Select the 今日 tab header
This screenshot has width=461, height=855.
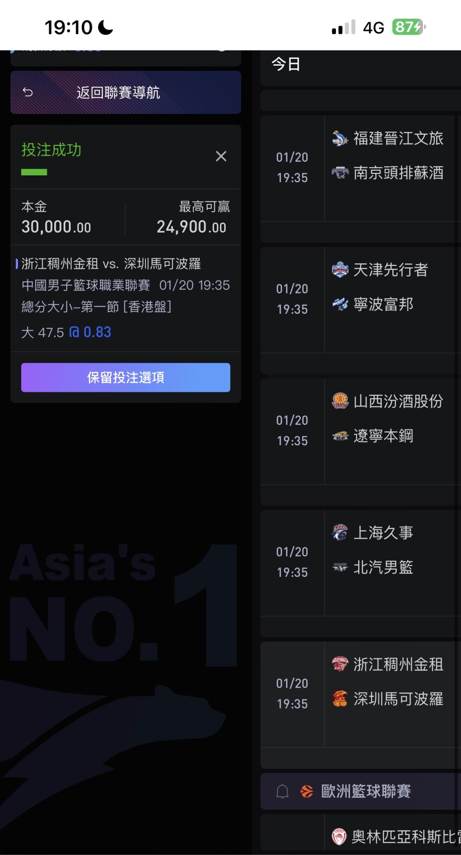(286, 64)
